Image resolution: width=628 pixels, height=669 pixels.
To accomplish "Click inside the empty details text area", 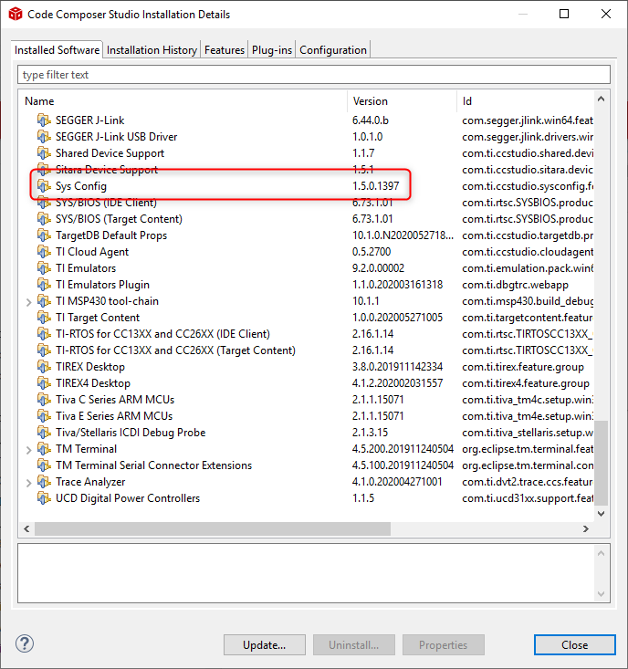I will (x=307, y=573).
